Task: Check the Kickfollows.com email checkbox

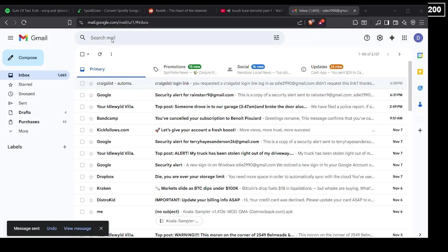Action: (x=82, y=130)
